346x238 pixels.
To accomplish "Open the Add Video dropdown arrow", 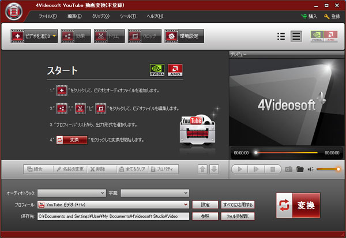I will [54, 36].
